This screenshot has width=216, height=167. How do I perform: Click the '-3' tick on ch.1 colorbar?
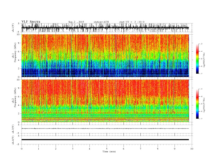tap(201, 44)
